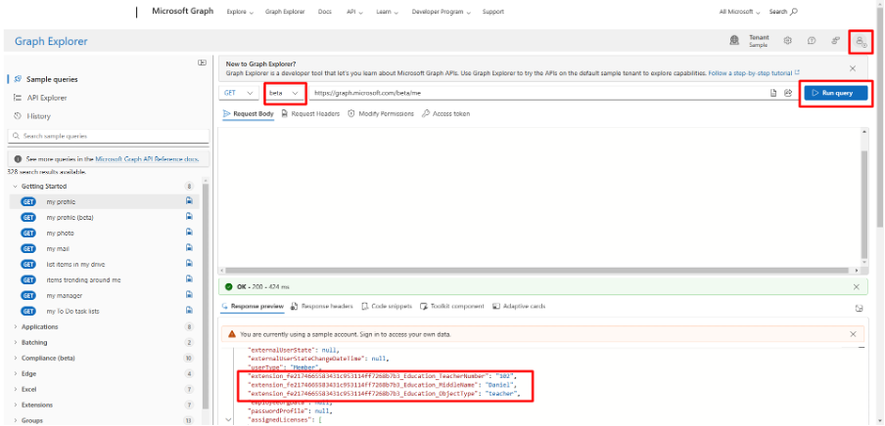Open the settings gear icon
This screenshot has width=885, height=426.
coord(787,41)
